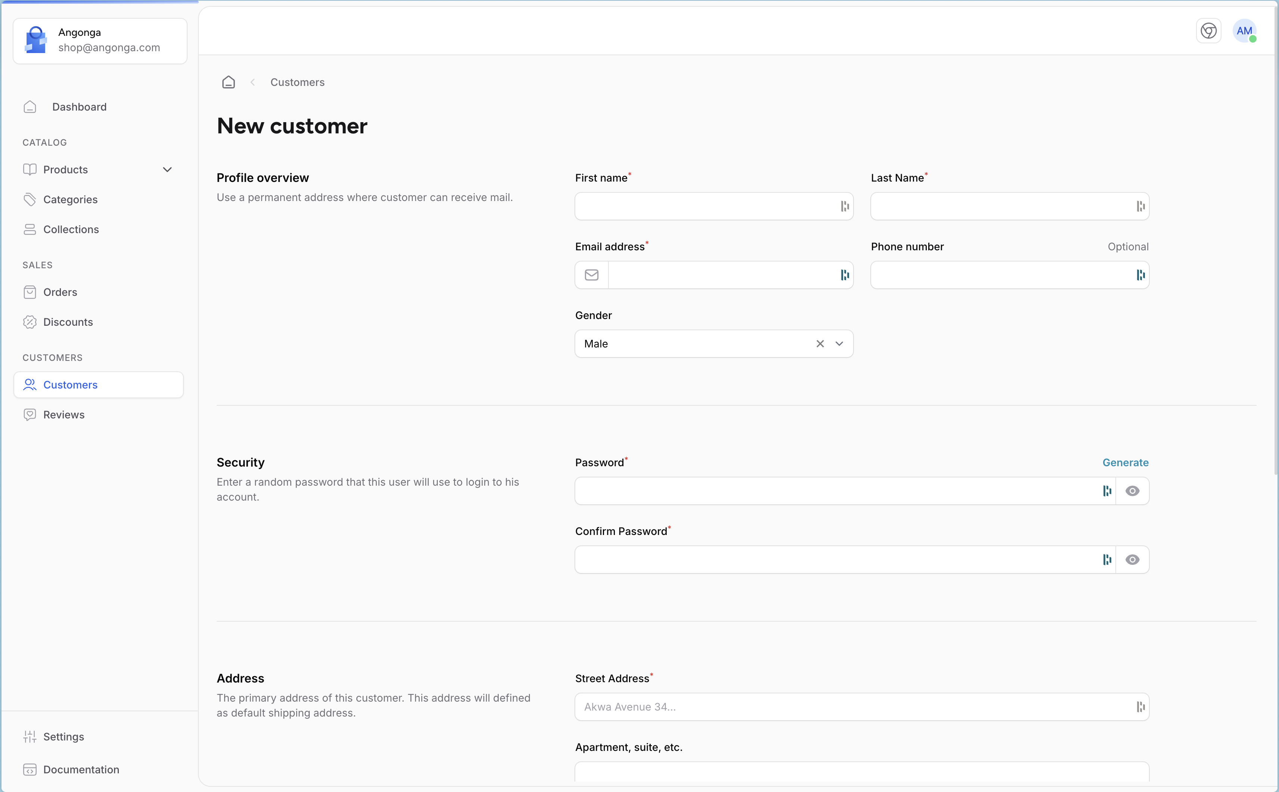This screenshot has height=792, width=1279.
Task: Expand the Products menu chevron
Action: pos(167,170)
